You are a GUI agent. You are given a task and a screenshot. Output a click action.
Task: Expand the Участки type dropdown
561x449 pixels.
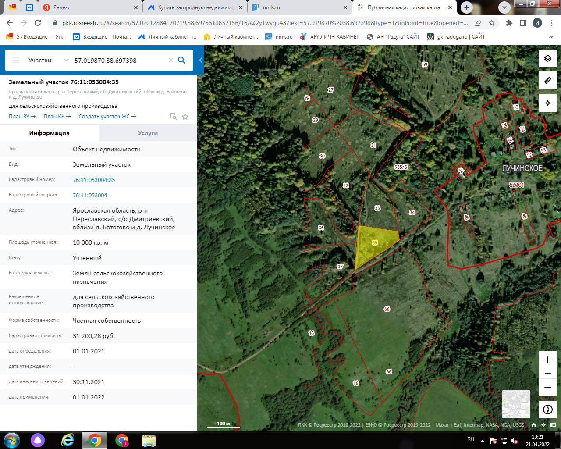[x=66, y=60]
